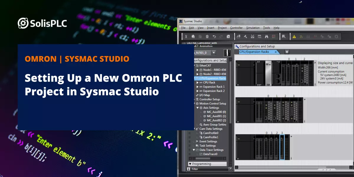Select the Cut tool in the toolbar
This screenshot has height=177, width=354.
tap(186, 36)
